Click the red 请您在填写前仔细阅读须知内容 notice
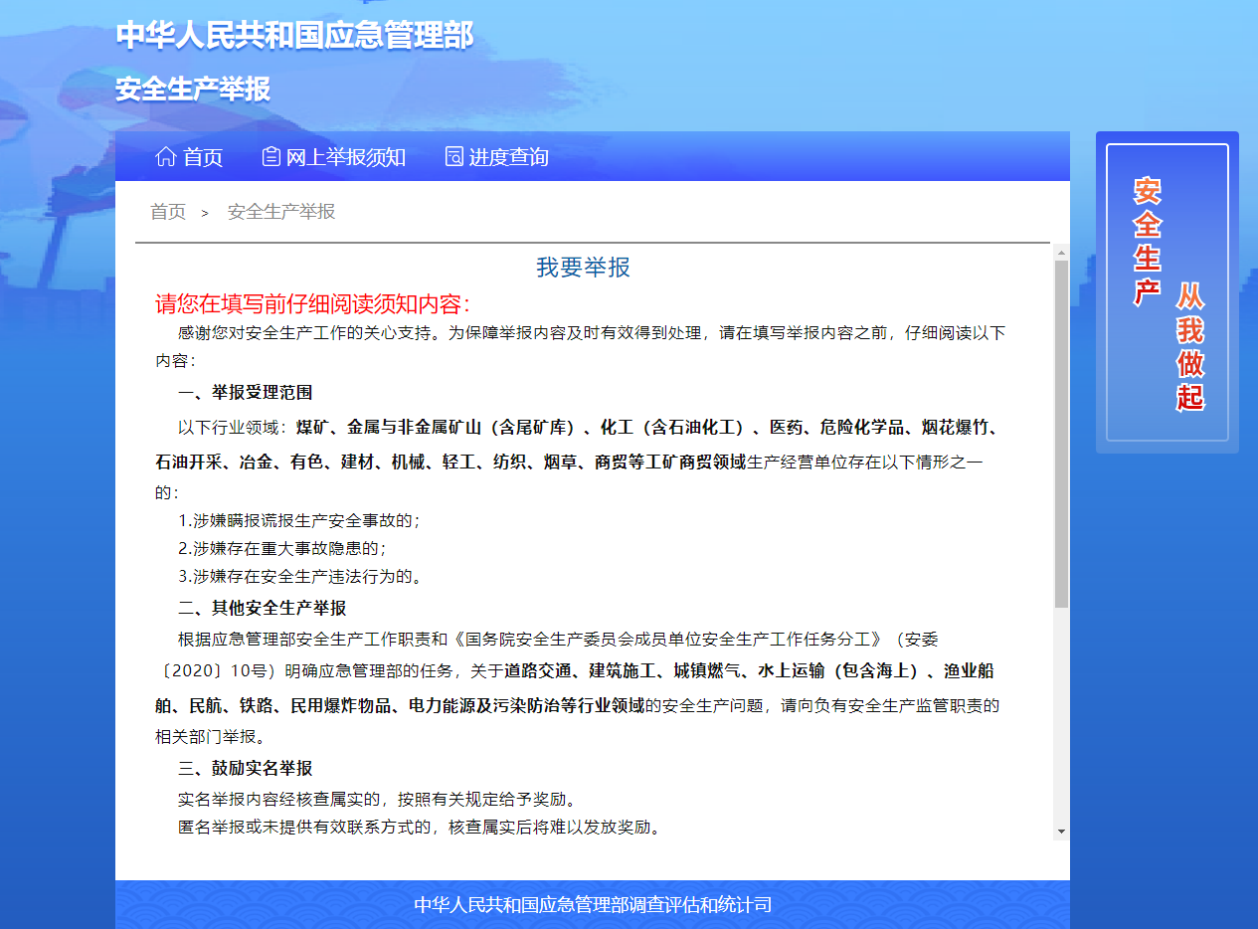Viewport: 1258px width, 929px height. [312, 303]
